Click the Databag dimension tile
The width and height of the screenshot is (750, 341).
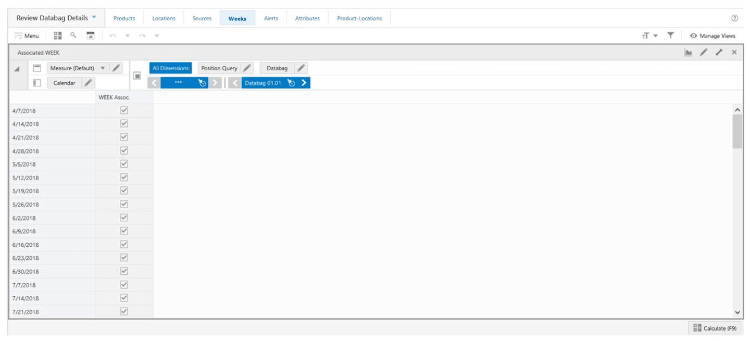coord(277,68)
